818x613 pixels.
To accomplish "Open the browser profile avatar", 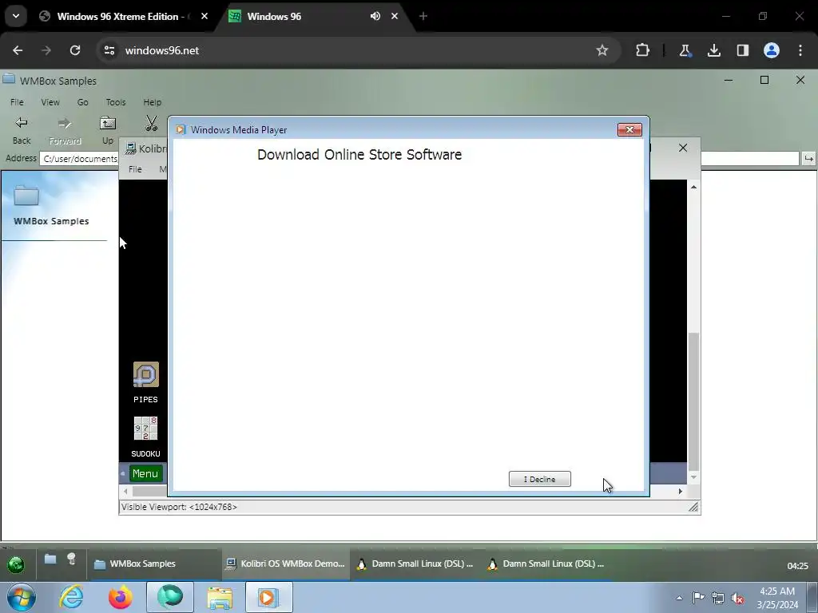I will (x=771, y=50).
